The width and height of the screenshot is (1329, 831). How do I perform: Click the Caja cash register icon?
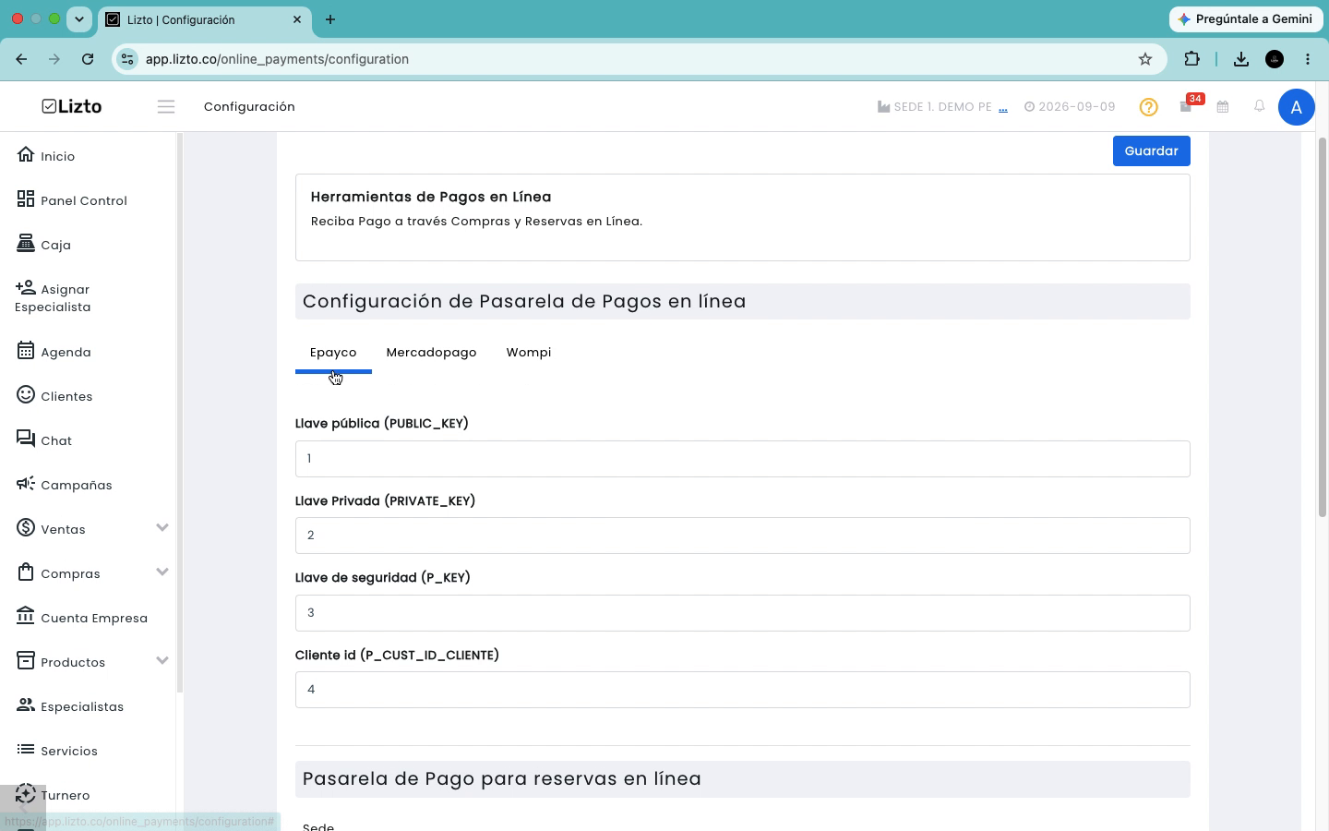(x=26, y=243)
